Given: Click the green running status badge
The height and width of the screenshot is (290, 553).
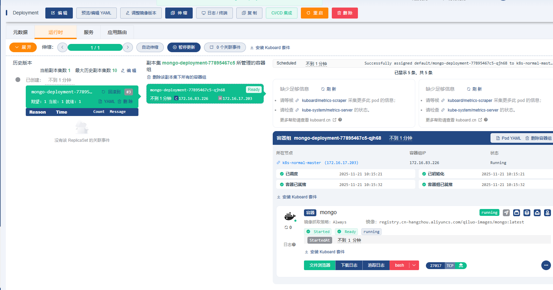Looking at the screenshot, I should click(x=489, y=213).
